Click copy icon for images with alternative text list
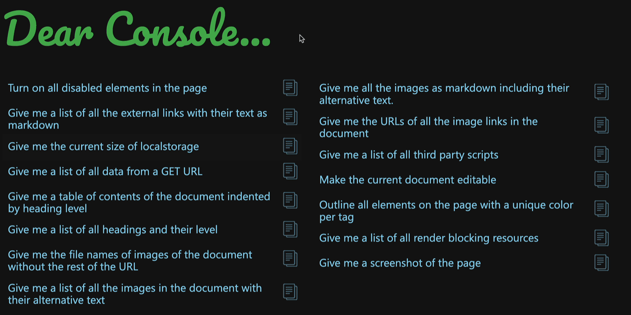This screenshot has width=631, height=315. click(290, 292)
